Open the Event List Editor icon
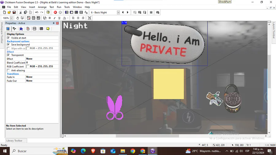This screenshot has height=155, width=276. tap(81, 12)
